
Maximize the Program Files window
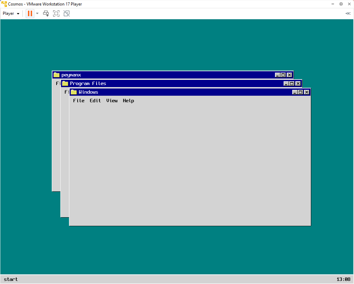point(292,84)
